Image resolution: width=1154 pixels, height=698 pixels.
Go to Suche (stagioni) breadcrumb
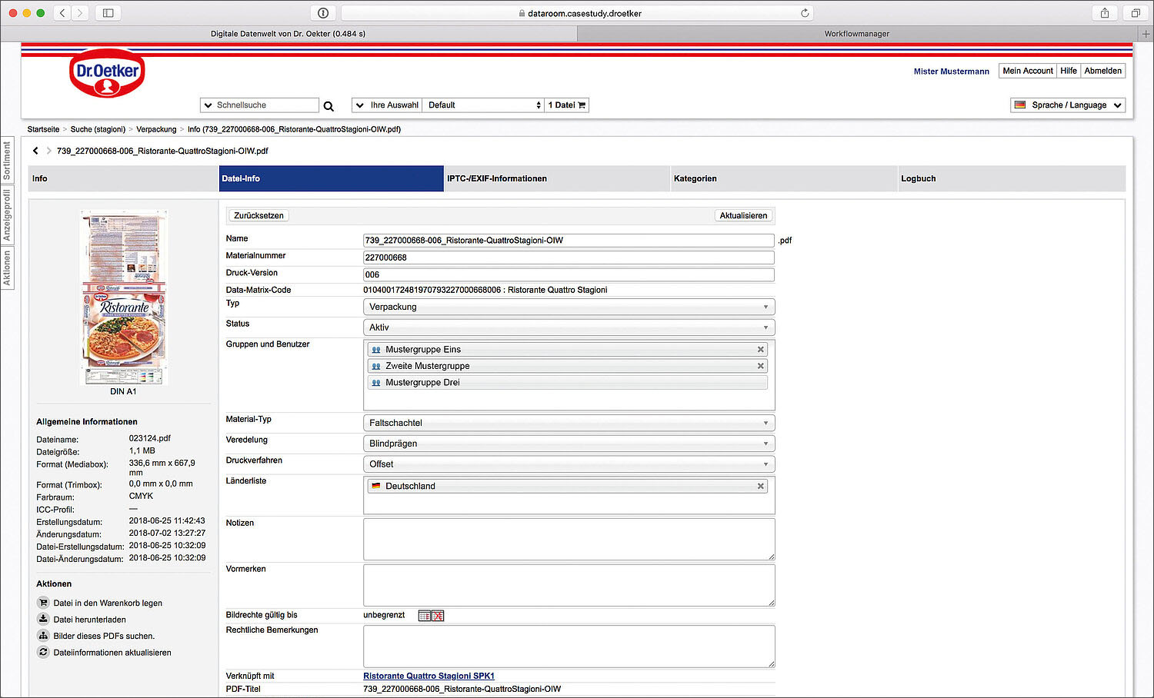[x=98, y=129]
